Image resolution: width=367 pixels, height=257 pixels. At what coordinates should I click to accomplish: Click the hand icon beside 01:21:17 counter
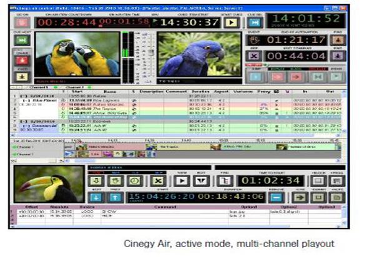coord(254,40)
